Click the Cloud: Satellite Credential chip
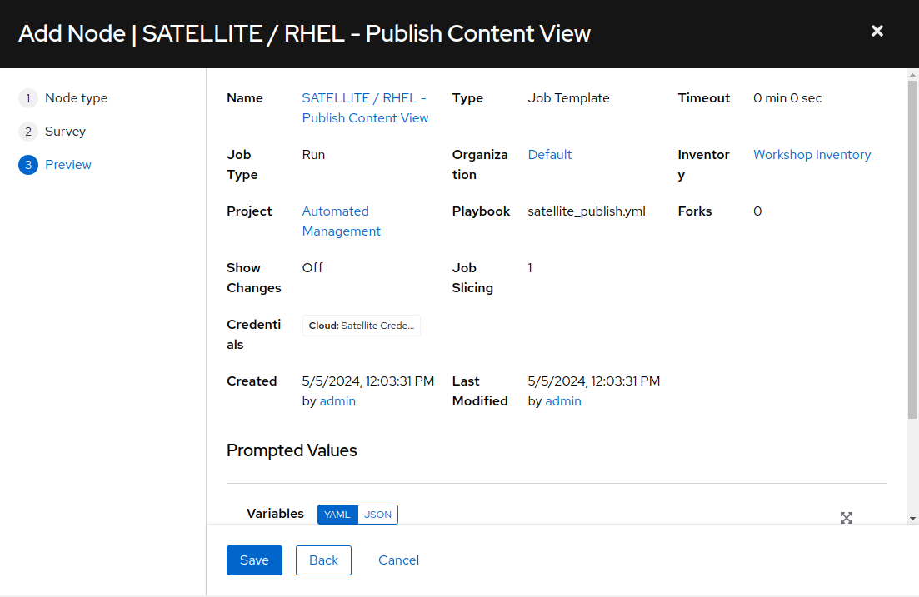Screen dimensions: 919x597 tap(361, 326)
